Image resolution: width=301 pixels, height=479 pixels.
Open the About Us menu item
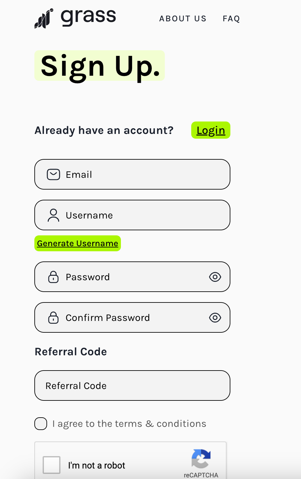(x=183, y=19)
